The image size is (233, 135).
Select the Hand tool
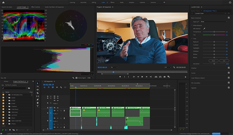point(38,103)
